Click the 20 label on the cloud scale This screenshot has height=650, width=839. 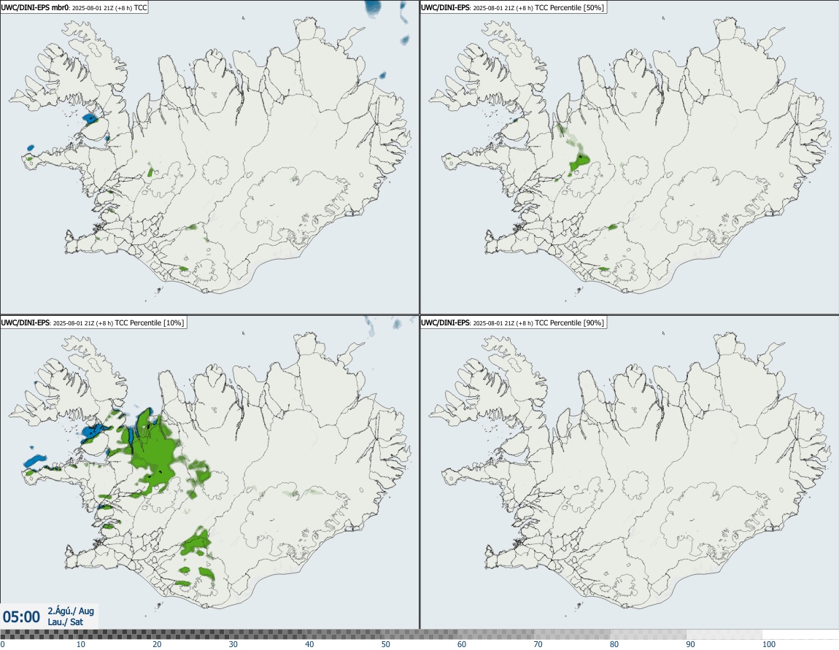(157, 644)
